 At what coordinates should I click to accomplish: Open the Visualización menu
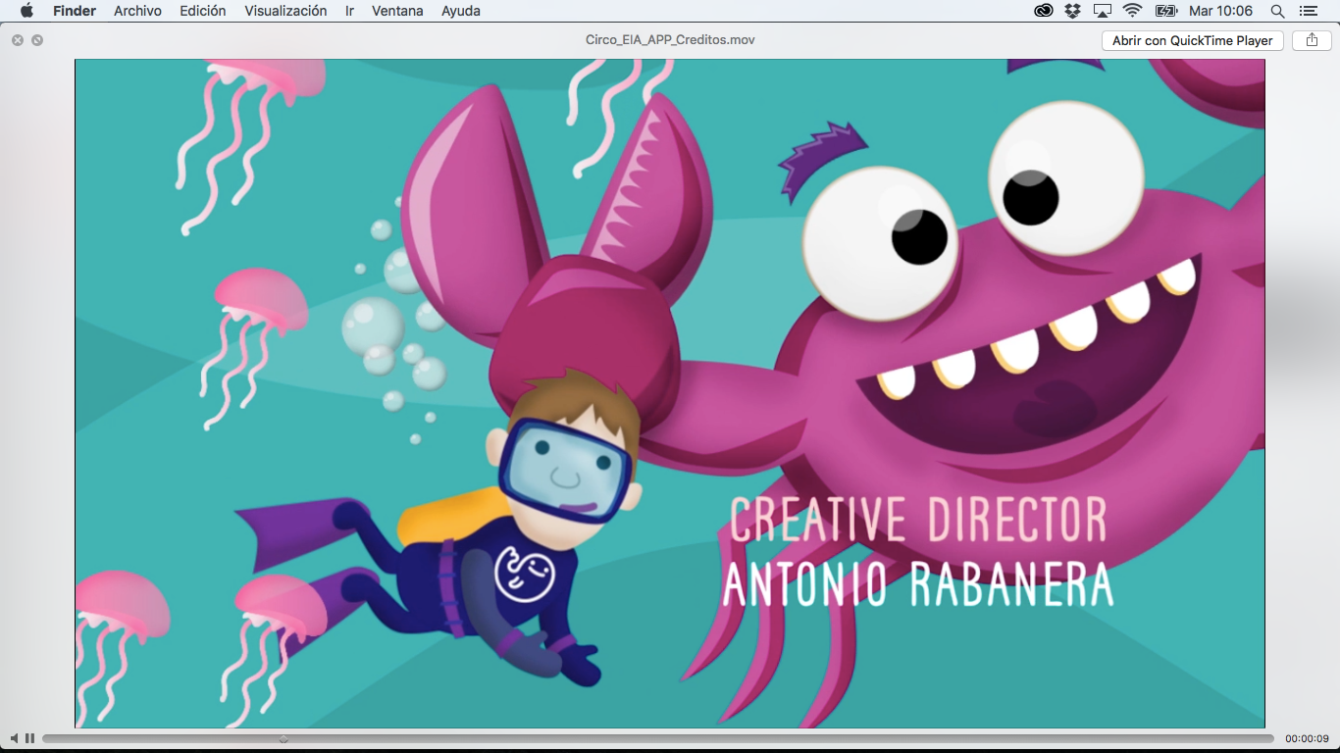point(285,11)
